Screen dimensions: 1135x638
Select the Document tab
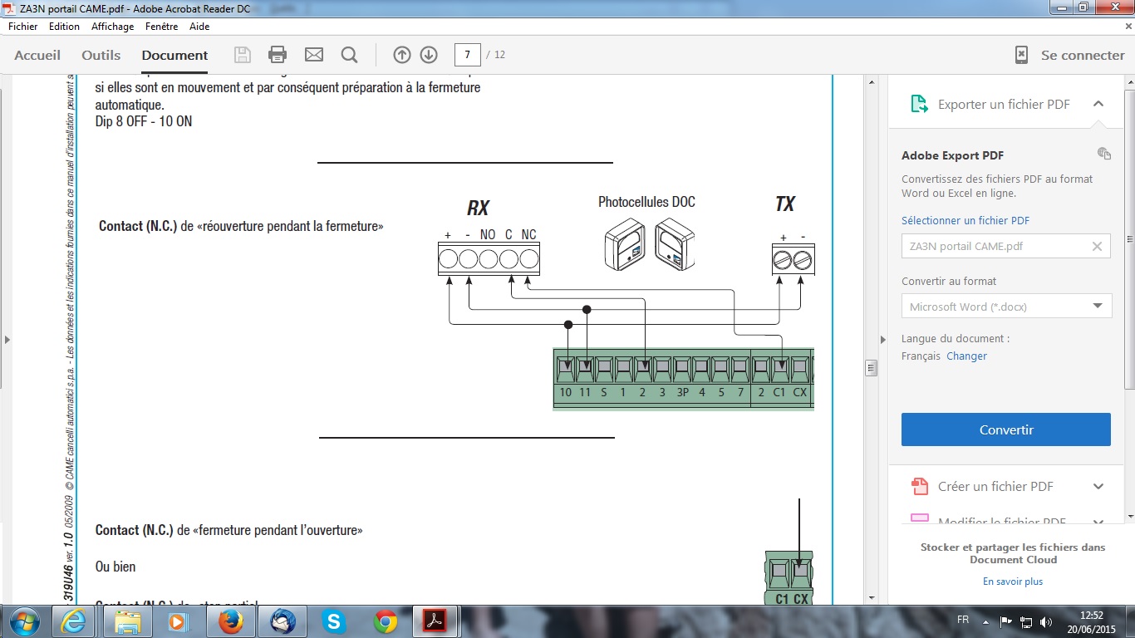(x=174, y=55)
